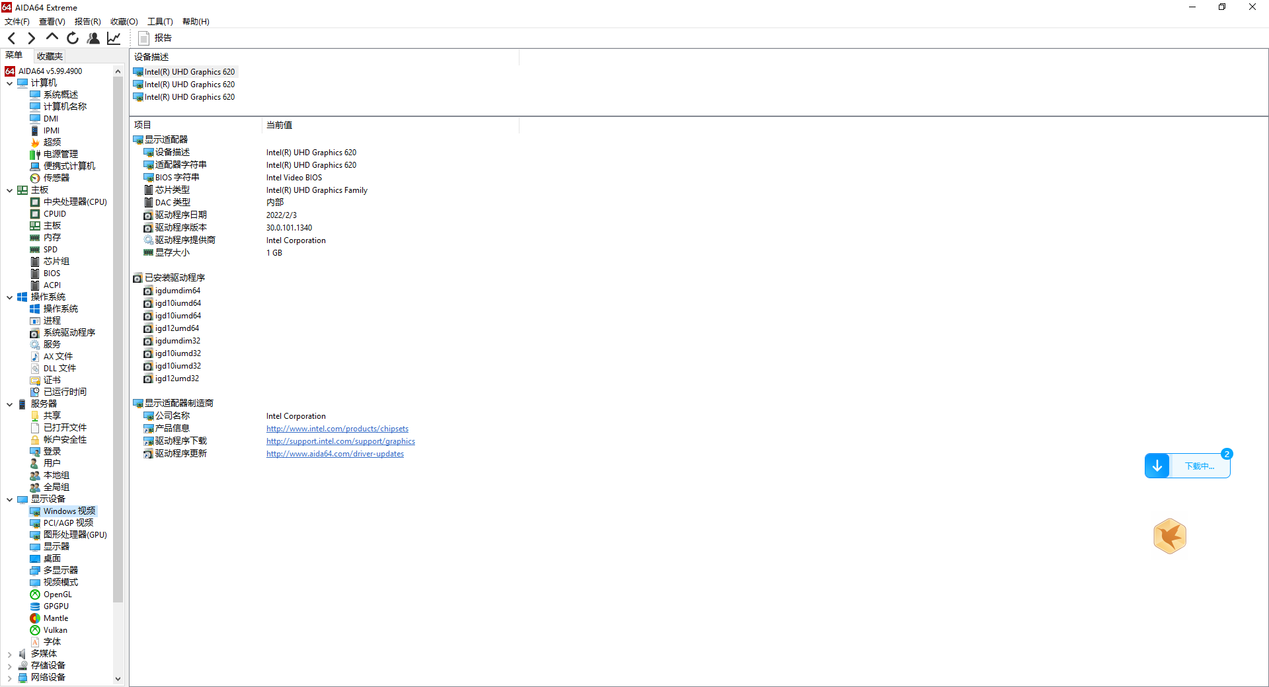The height and width of the screenshot is (687, 1269).
Task: Select the 帐户安全性 lock icon item
Action: pyautogui.click(x=58, y=440)
